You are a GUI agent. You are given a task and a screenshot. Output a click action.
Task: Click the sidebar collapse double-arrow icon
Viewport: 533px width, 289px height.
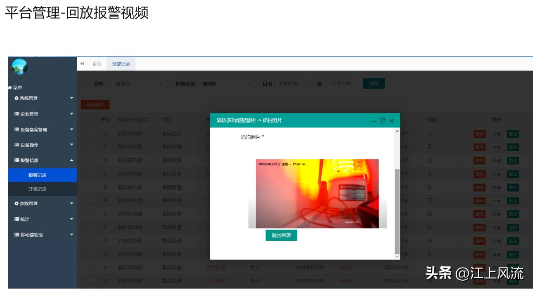pyautogui.click(x=83, y=64)
